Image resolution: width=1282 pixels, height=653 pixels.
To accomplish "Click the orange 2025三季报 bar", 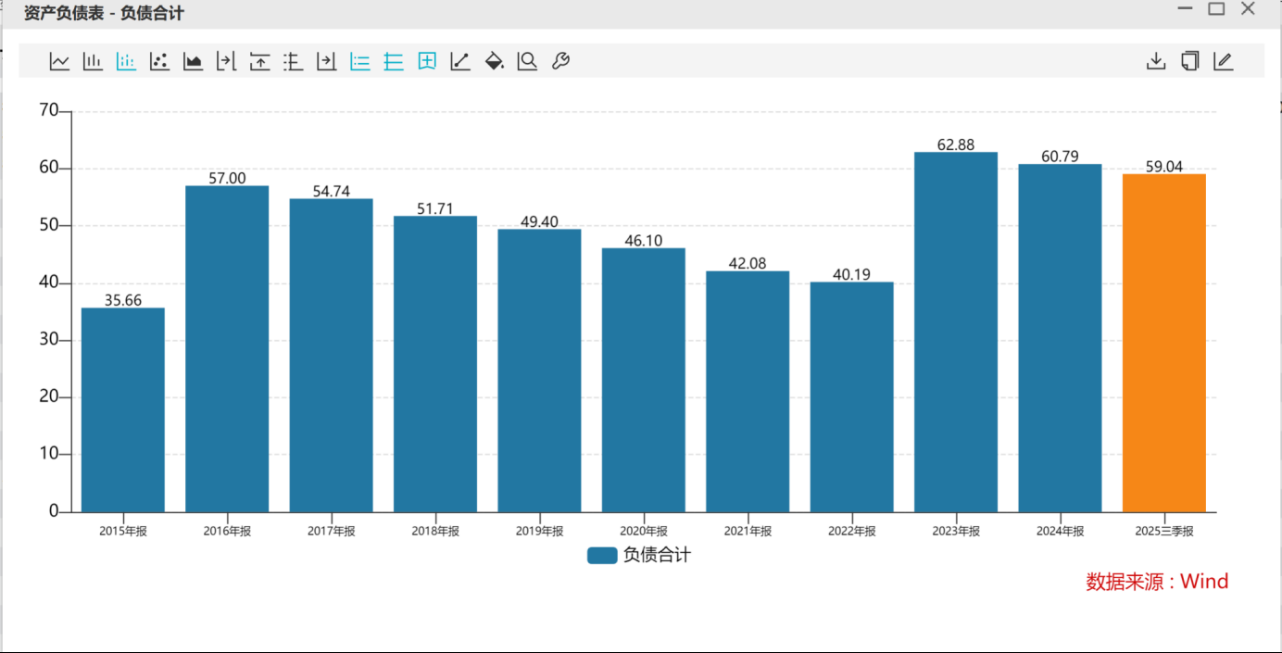I will [x=1163, y=343].
